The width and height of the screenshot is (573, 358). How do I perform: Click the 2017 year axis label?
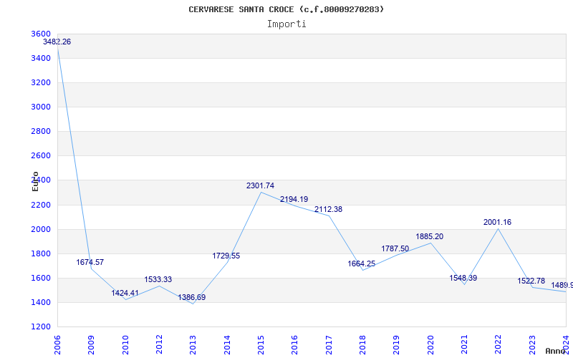(x=329, y=344)
